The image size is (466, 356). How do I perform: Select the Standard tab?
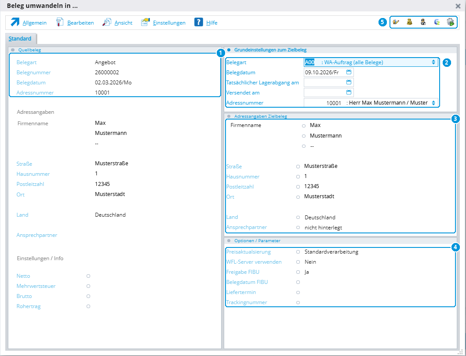(x=20, y=39)
